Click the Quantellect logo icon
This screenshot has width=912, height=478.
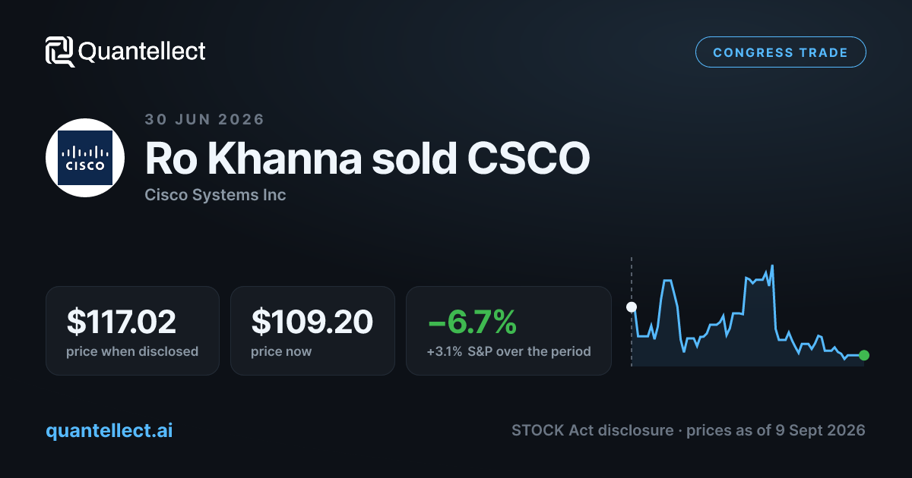coord(60,52)
